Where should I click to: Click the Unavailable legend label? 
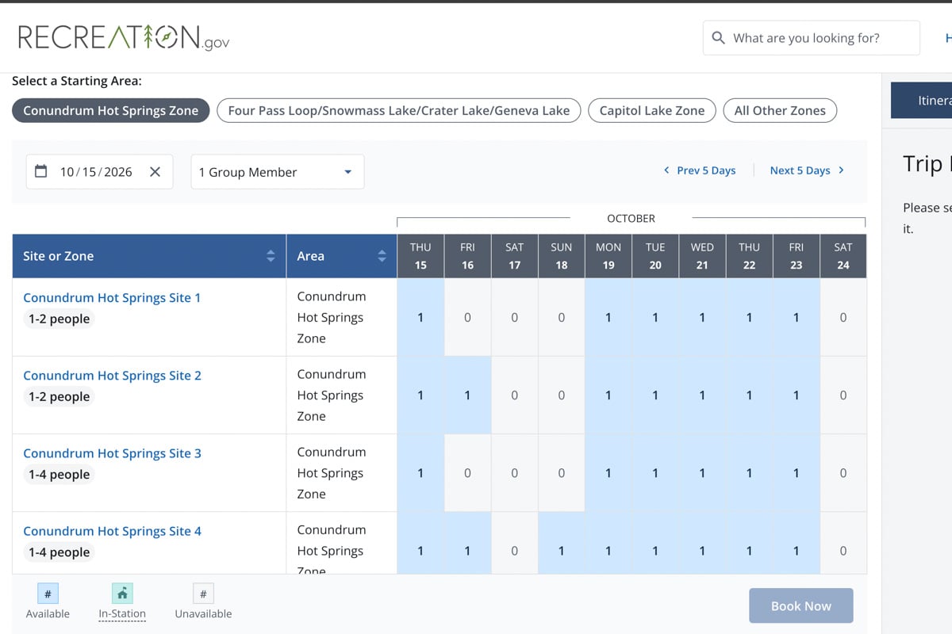[x=203, y=614]
